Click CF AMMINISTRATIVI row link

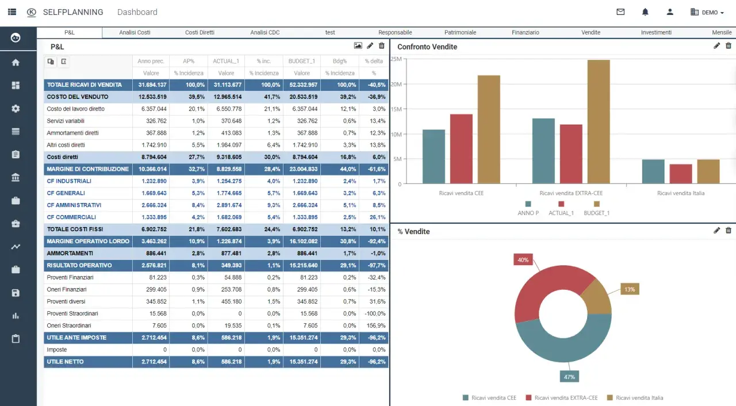click(x=74, y=205)
